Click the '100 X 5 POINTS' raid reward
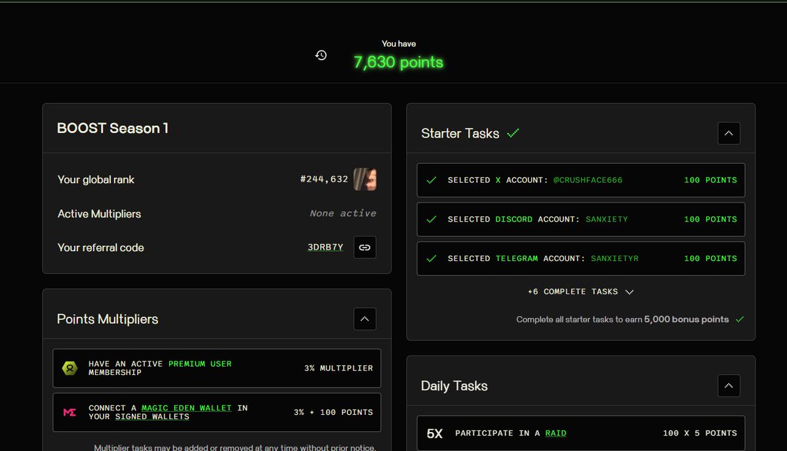 click(700, 433)
